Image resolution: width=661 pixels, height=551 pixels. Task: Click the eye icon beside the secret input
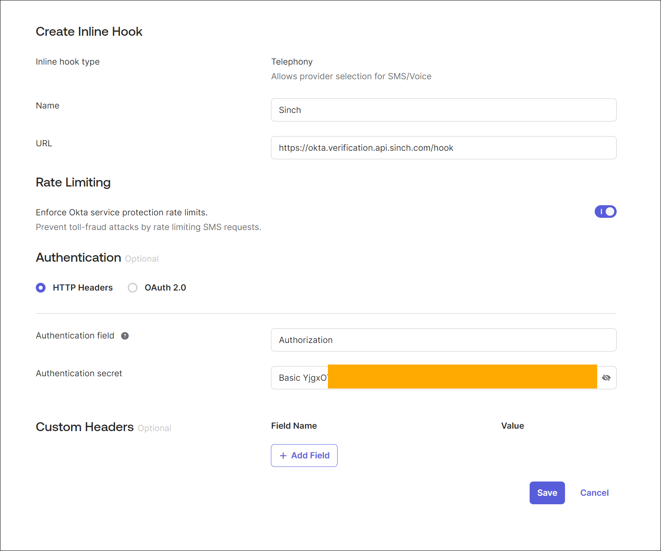tap(606, 377)
